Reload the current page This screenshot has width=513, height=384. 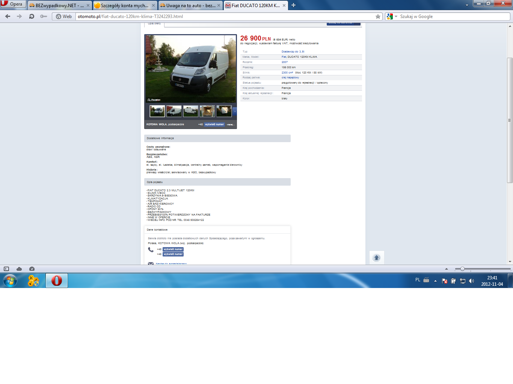(x=32, y=16)
